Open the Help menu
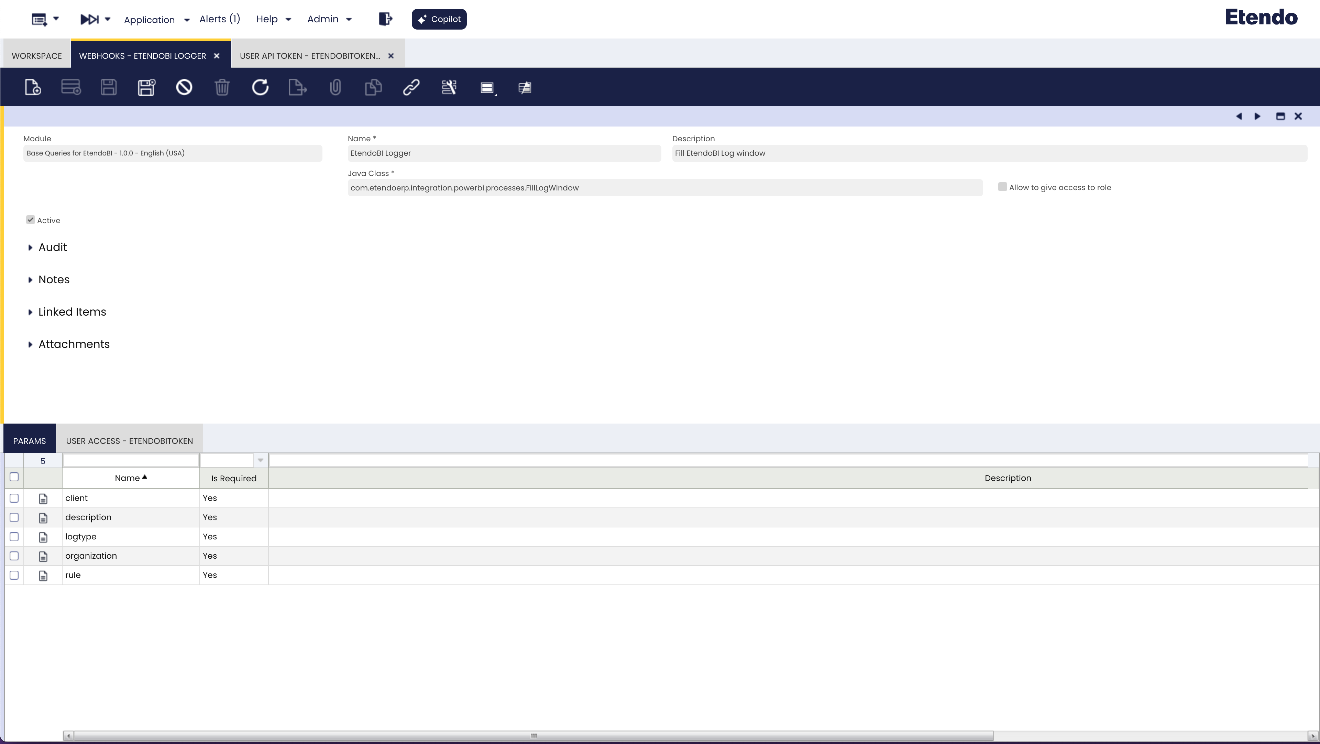The height and width of the screenshot is (744, 1320). click(x=274, y=19)
